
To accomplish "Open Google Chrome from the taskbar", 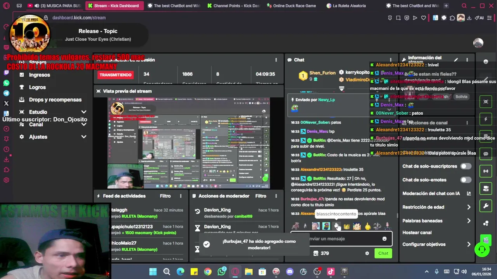I will click(208, 272).
